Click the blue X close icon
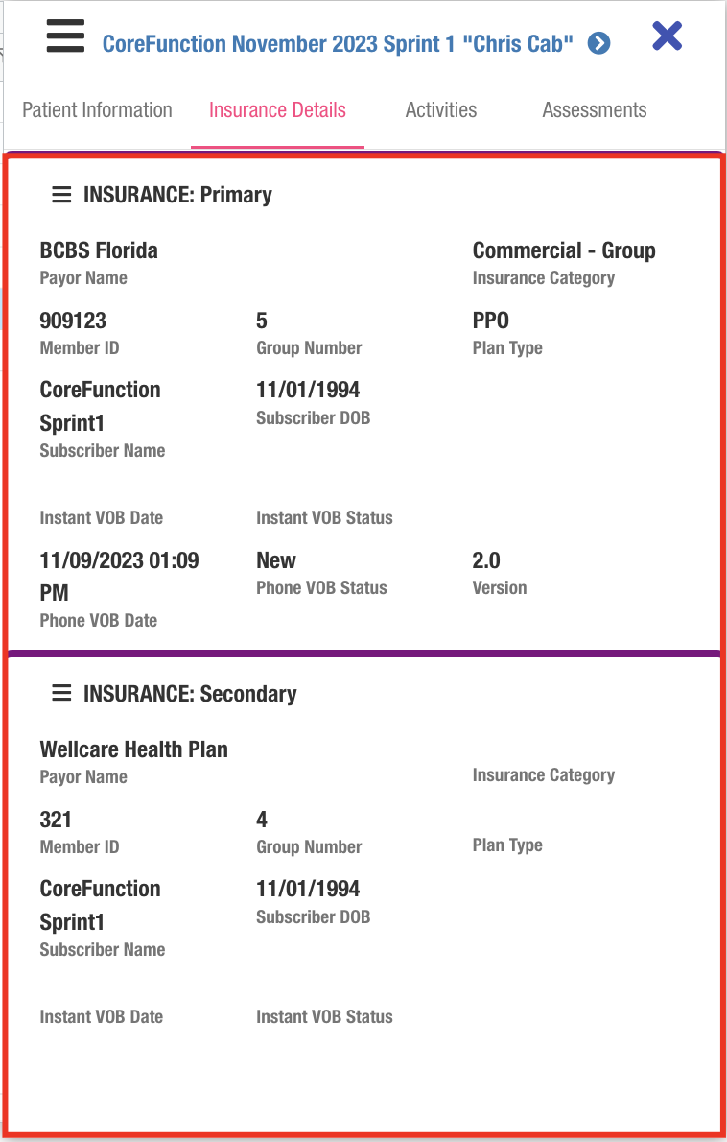The height and width of the screenshot is (1142, 727). tap(667, 36)
